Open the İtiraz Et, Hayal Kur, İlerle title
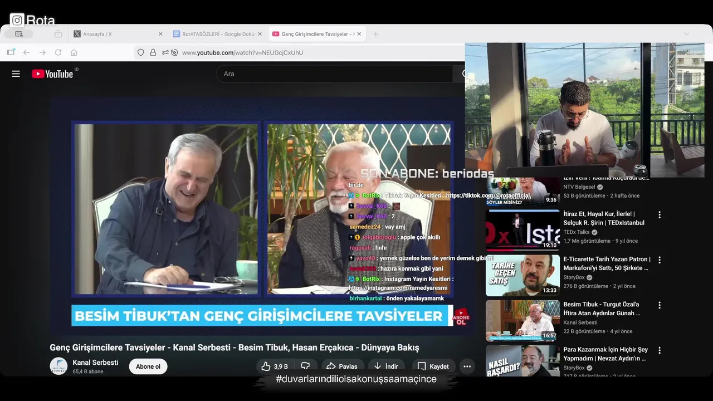 pyautogui.click(x=604, y=218)
